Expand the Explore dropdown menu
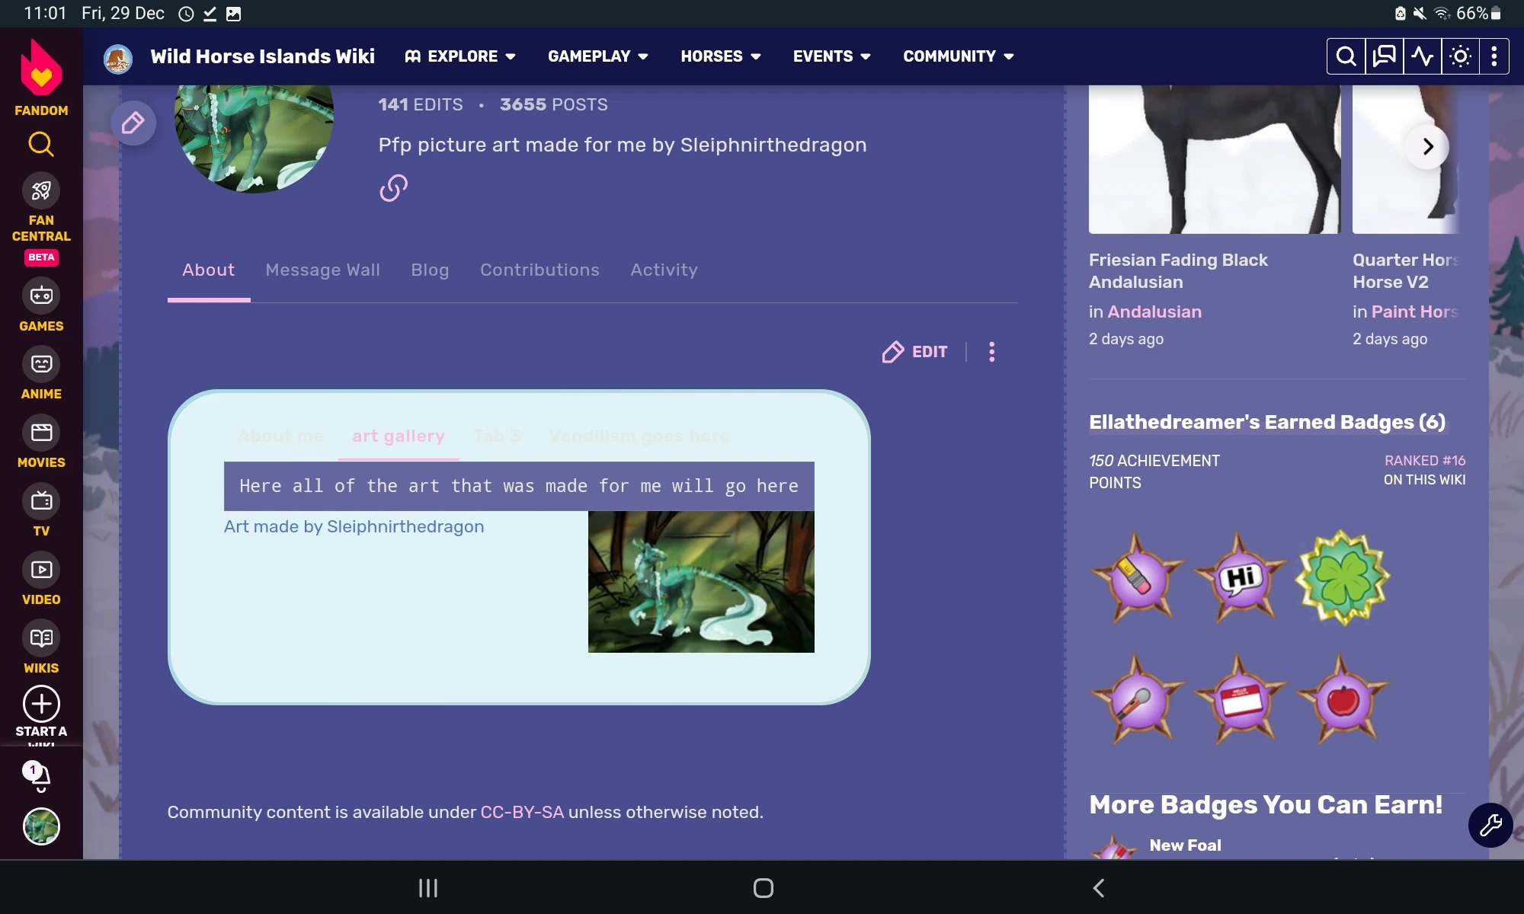This screenshot has height=914, width=1524. 461,56
